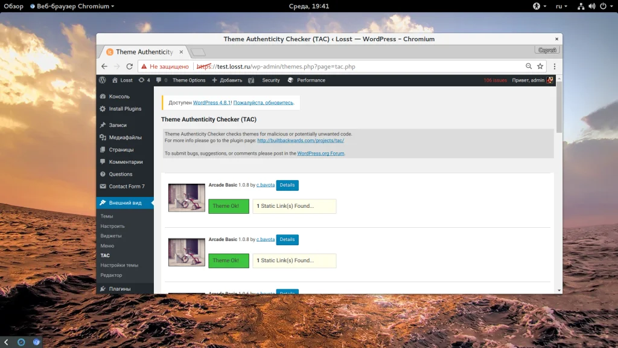The width and height of the screenshot is (618, 348).
Task: Click the second Details button
Action: (x=287, y=239)
